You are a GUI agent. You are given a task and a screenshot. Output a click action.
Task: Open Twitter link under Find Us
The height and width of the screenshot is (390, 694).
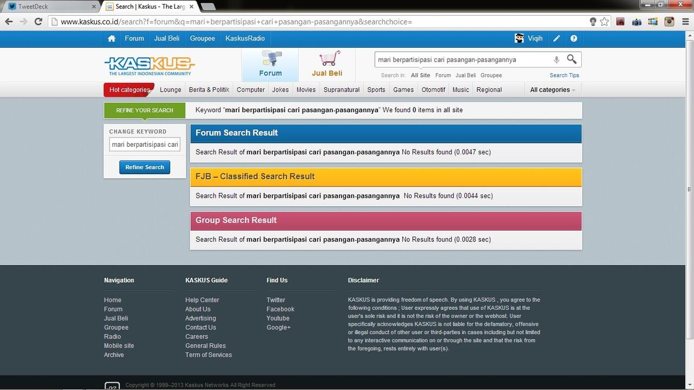[x=276, y=300]
